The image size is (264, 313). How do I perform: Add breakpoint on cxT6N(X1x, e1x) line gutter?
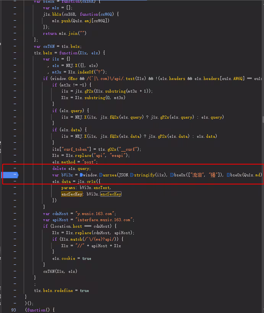(15, 271)
